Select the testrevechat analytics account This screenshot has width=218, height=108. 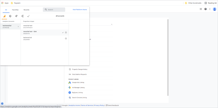10,26
